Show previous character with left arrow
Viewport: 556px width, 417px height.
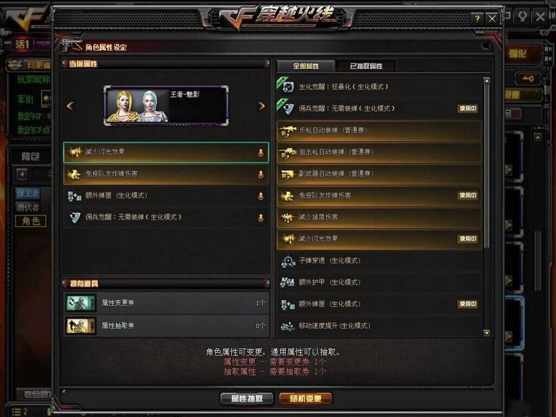(71, 106)
